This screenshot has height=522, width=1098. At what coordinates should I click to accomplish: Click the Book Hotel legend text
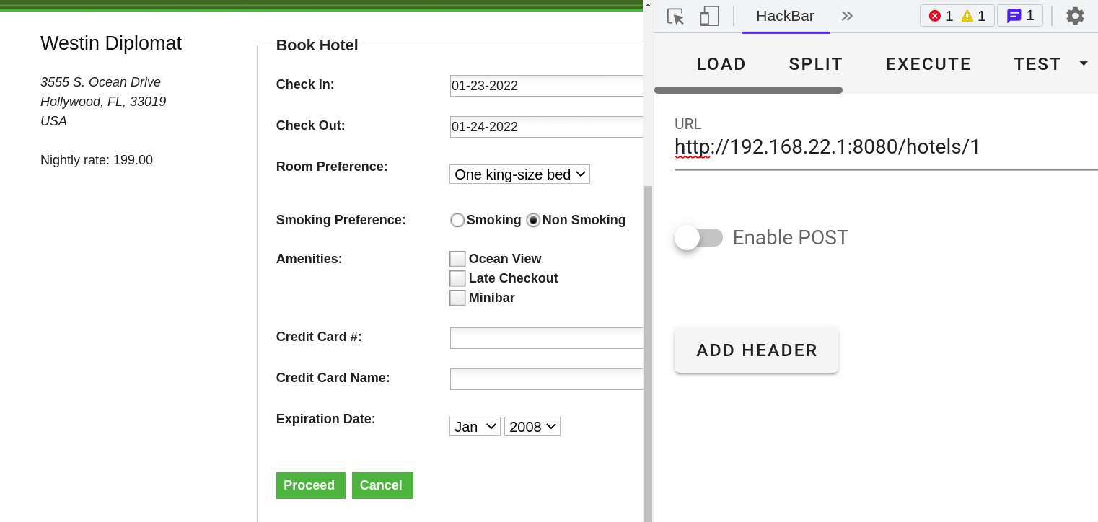coord(317,45)
